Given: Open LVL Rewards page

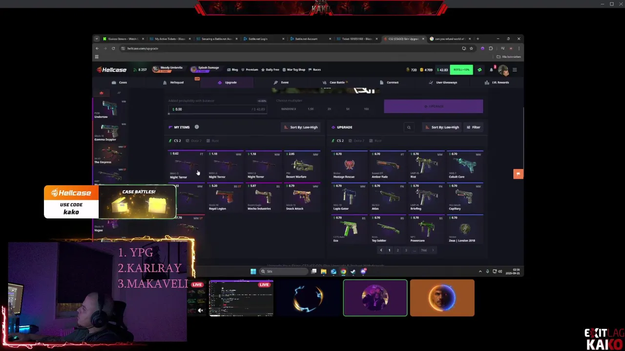Looking at the screenshot, I should [x=497, y=82].
